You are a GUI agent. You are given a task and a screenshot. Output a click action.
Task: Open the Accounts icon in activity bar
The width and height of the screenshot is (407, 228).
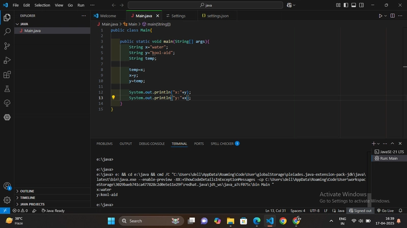7,186
